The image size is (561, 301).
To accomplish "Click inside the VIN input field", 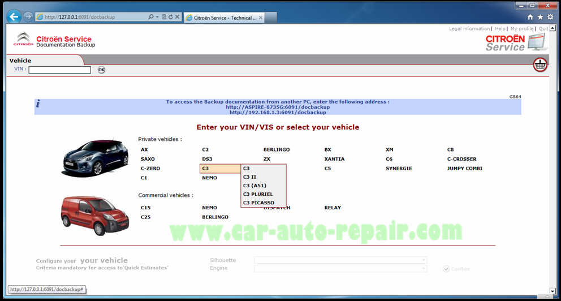I will 60,70.
